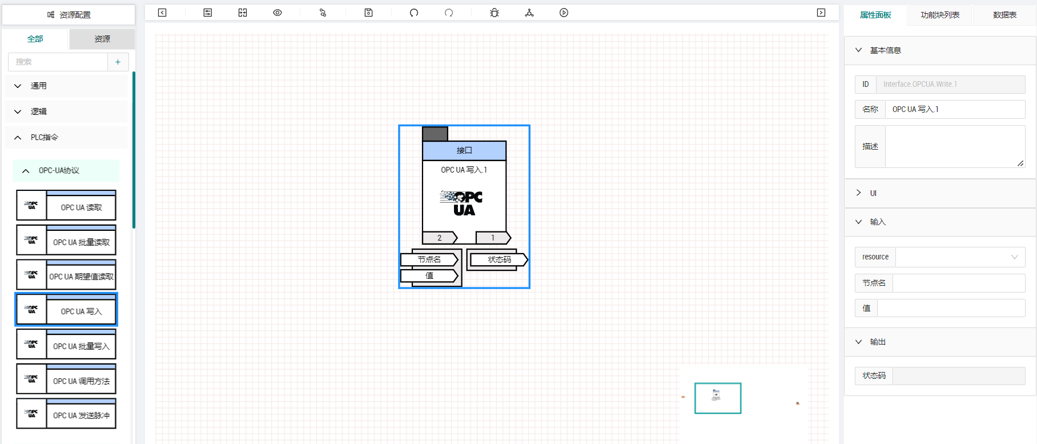Viewport: 1037px width, 444px height.
Task: Expand the UI section
Action: pos(940,193)
